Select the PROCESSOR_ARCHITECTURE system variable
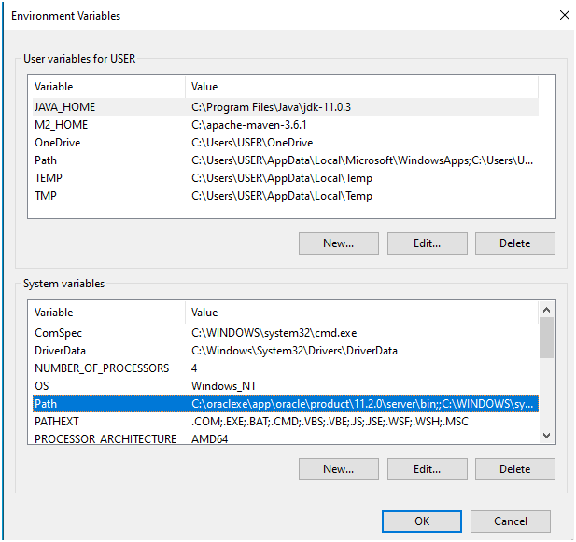Screen dimensions: 576x542 click(105, 439)
